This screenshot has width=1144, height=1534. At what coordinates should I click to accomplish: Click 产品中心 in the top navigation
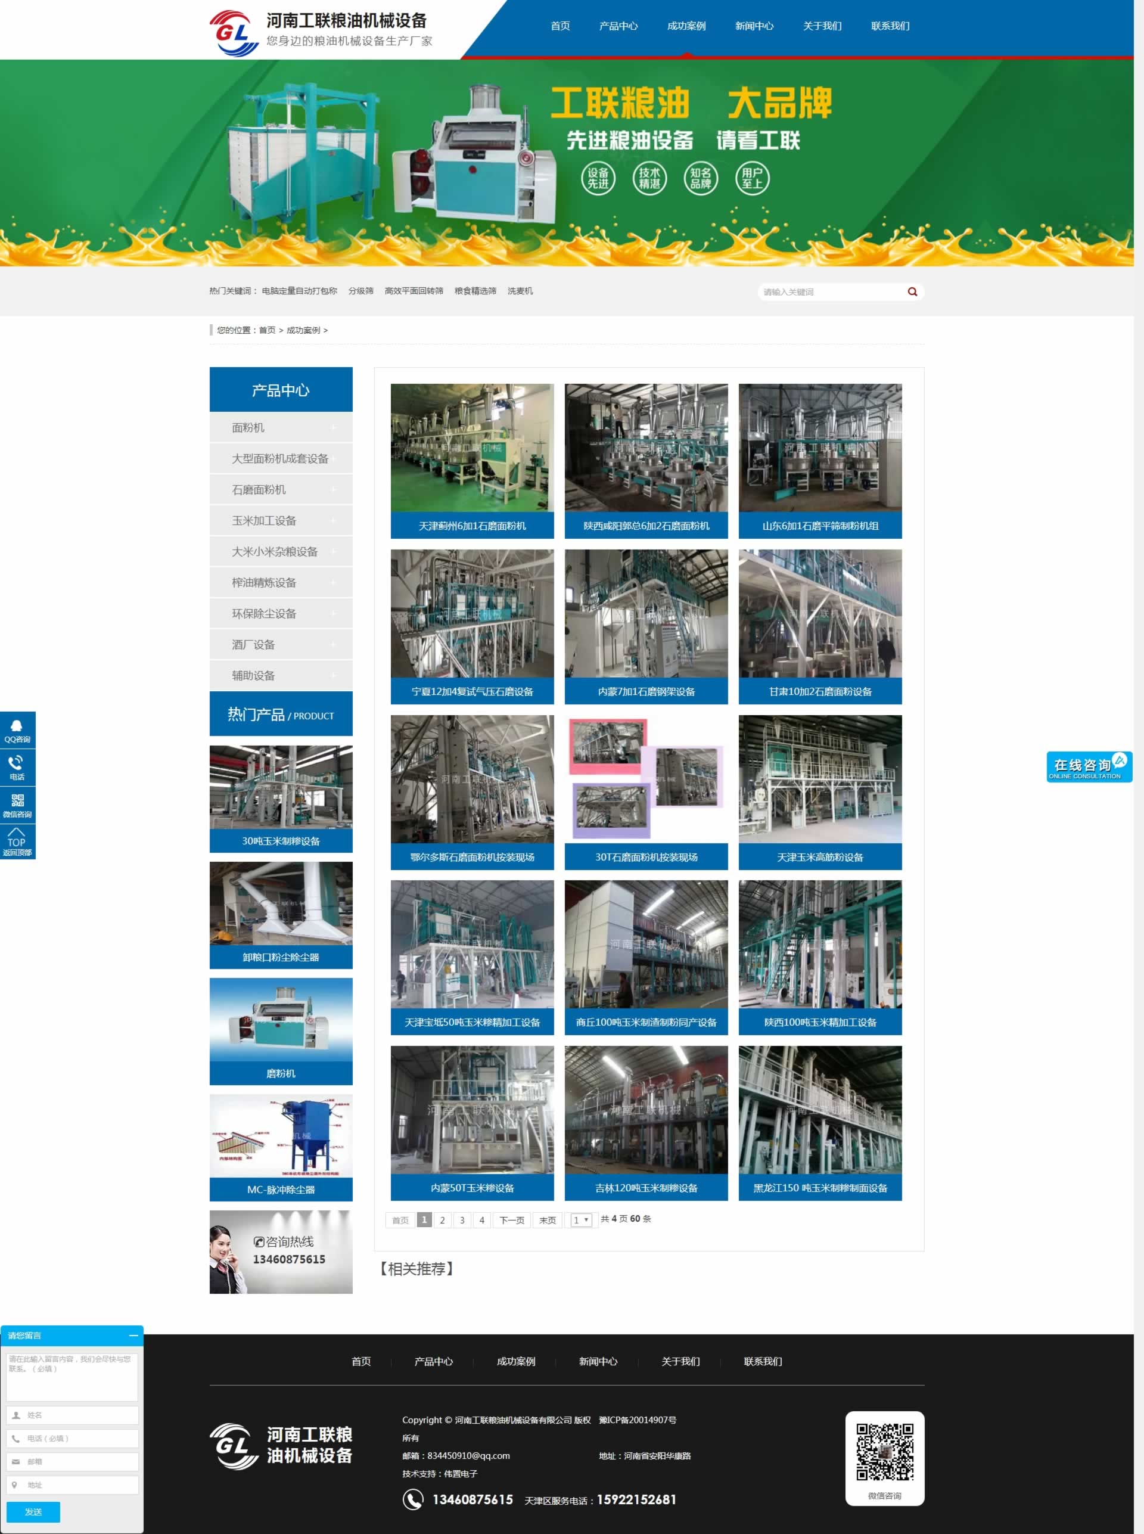coord(618,26)
